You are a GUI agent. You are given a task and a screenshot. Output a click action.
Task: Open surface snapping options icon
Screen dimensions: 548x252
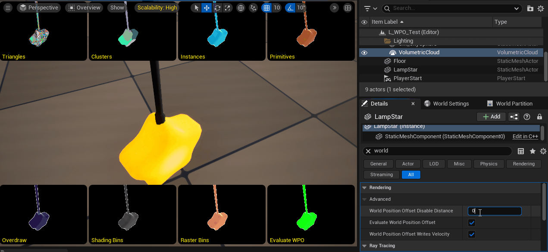[x=254, y=8]
